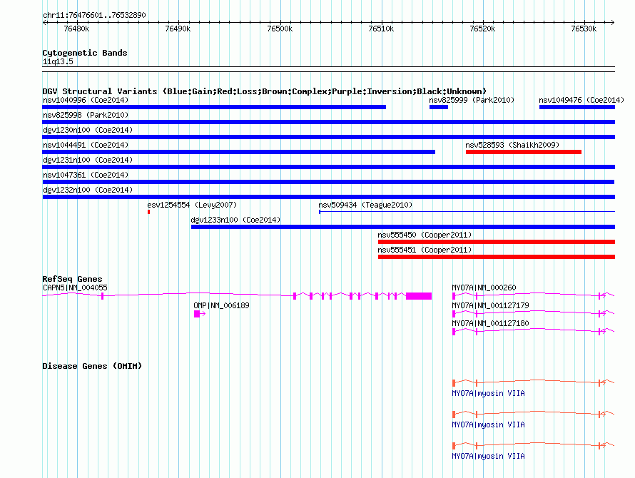The image size is (635, 478).
Task: Open the esv1254554 (Levy2007) small red marker
Action: [148, 212]
